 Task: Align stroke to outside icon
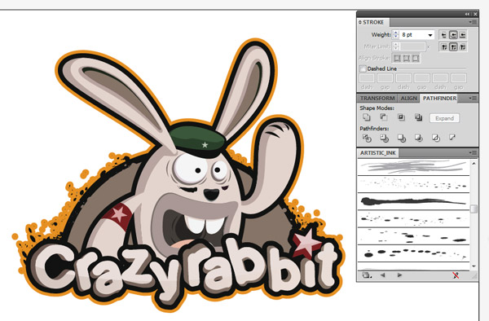click(415, 58)
